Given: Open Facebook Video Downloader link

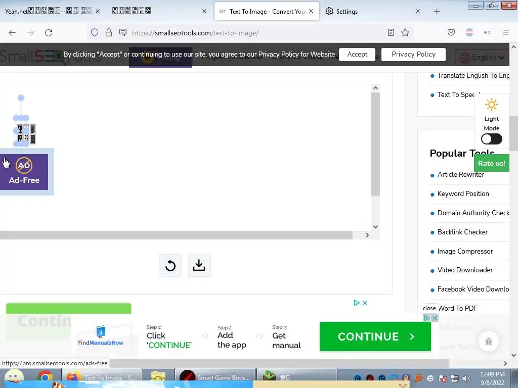Looking at the screenshot, I should coord(473,289).
